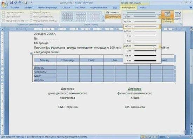Open the Ссылки tab
193x139 pixels.
pos(66,7)
